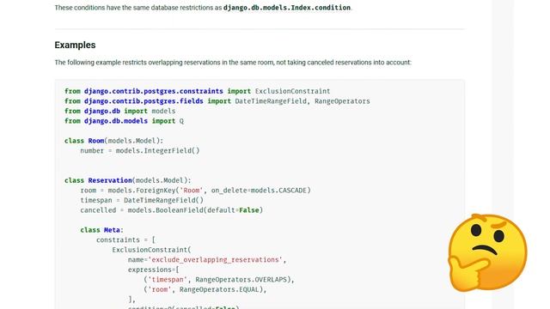Click the Examples section heading
Image resolution: width=550 pixels, height=309 pixels.
[x=75, y=45]
